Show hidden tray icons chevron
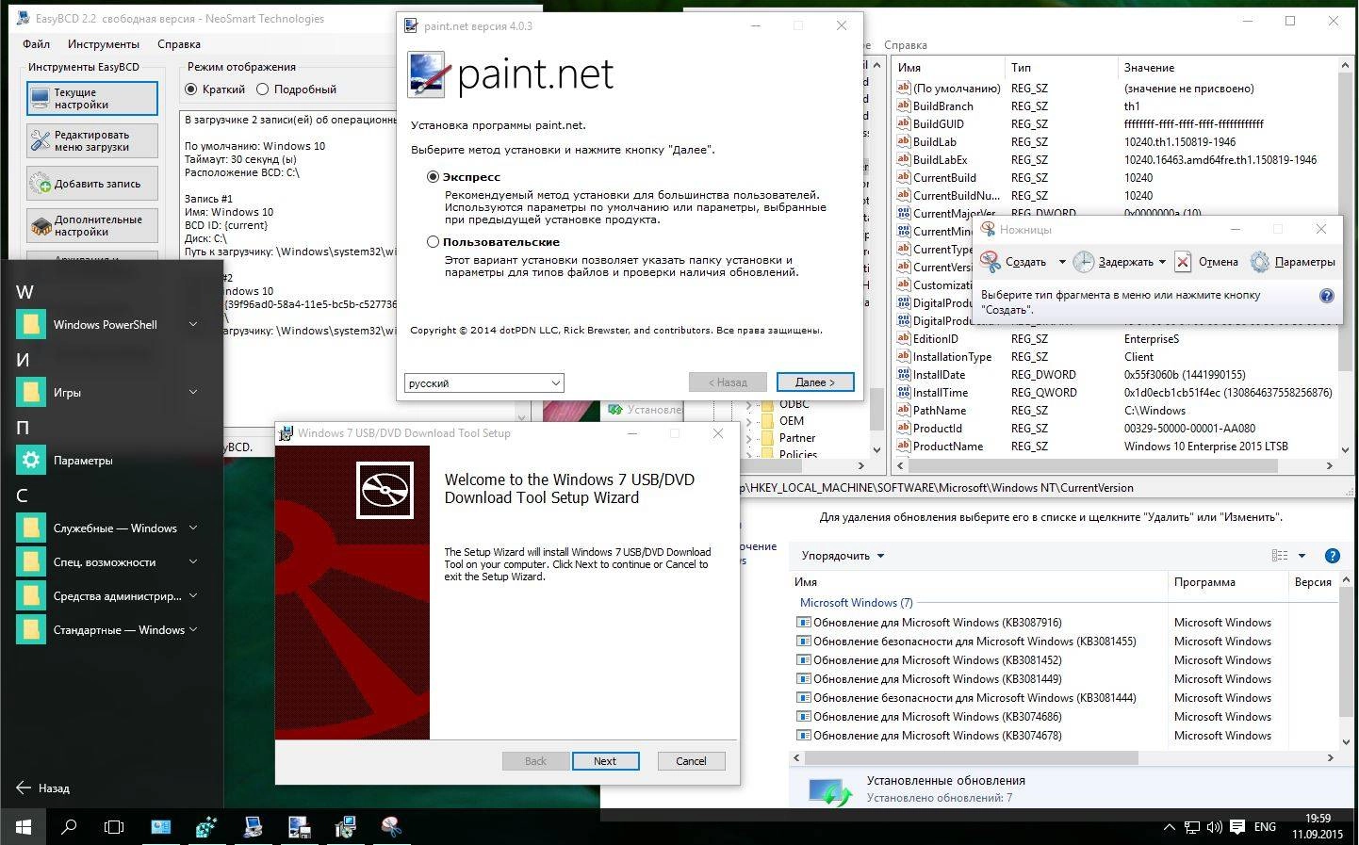Screen dimensions: 1359x845 click(1169, 827)
